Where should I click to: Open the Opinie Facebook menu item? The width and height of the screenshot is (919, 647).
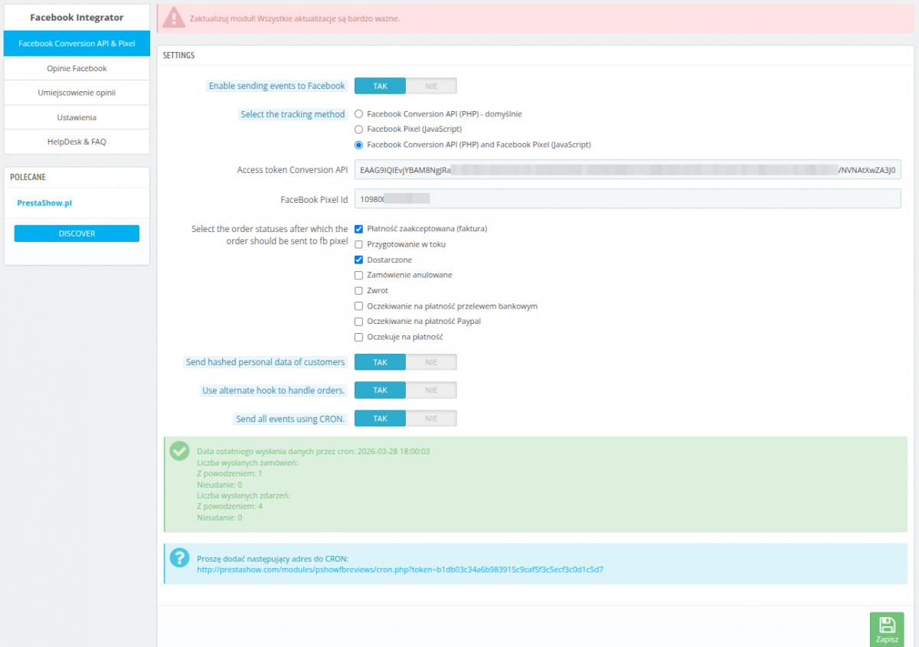[77, 68]
